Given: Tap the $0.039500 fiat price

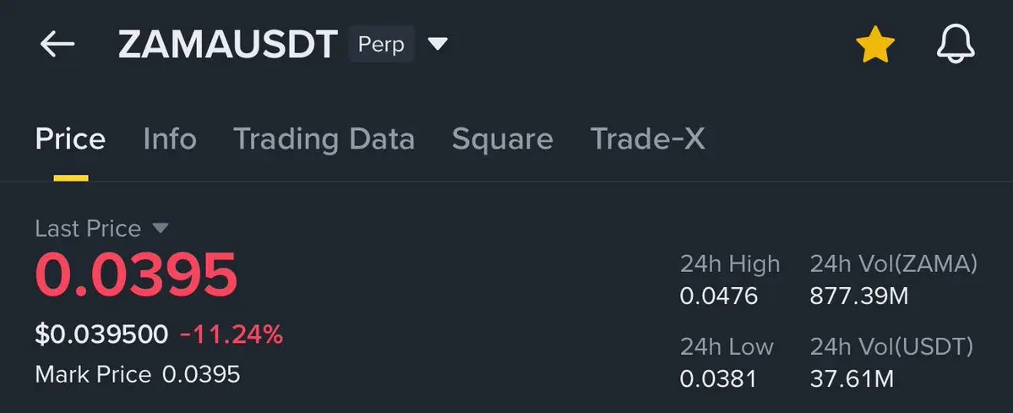Looking at the screenshot, I should (x=101, y=335).
